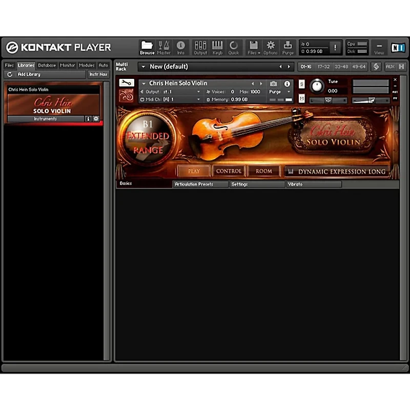The height and width of the screenshot is (410, 410).
Task: Adjust the Tune knob
Action: tap(317, 86)
